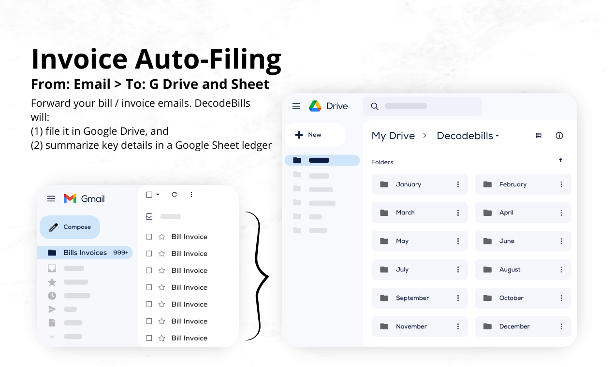
Task: Click the December folder icon
Action: [x=488, y=326]
